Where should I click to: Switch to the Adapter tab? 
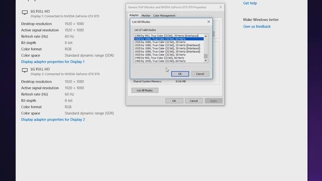[134, 15]
